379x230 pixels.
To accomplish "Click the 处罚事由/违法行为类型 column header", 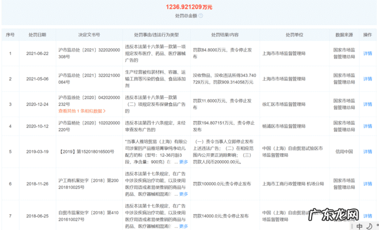I will 156,35.
